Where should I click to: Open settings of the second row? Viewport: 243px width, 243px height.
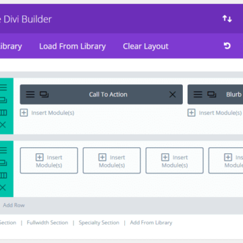click(3, 150)
